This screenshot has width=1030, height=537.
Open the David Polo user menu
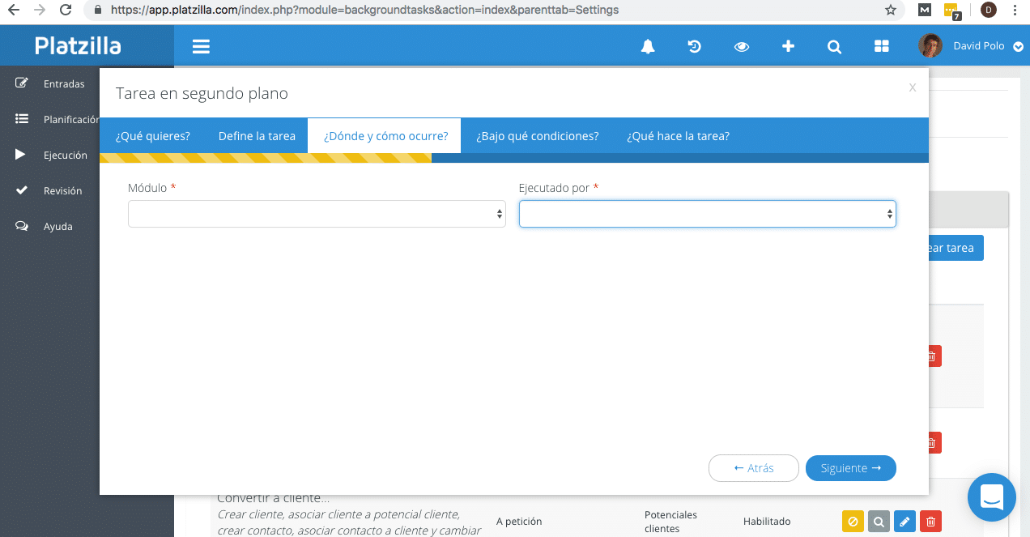pyautogui.click(x=973, y=46)
